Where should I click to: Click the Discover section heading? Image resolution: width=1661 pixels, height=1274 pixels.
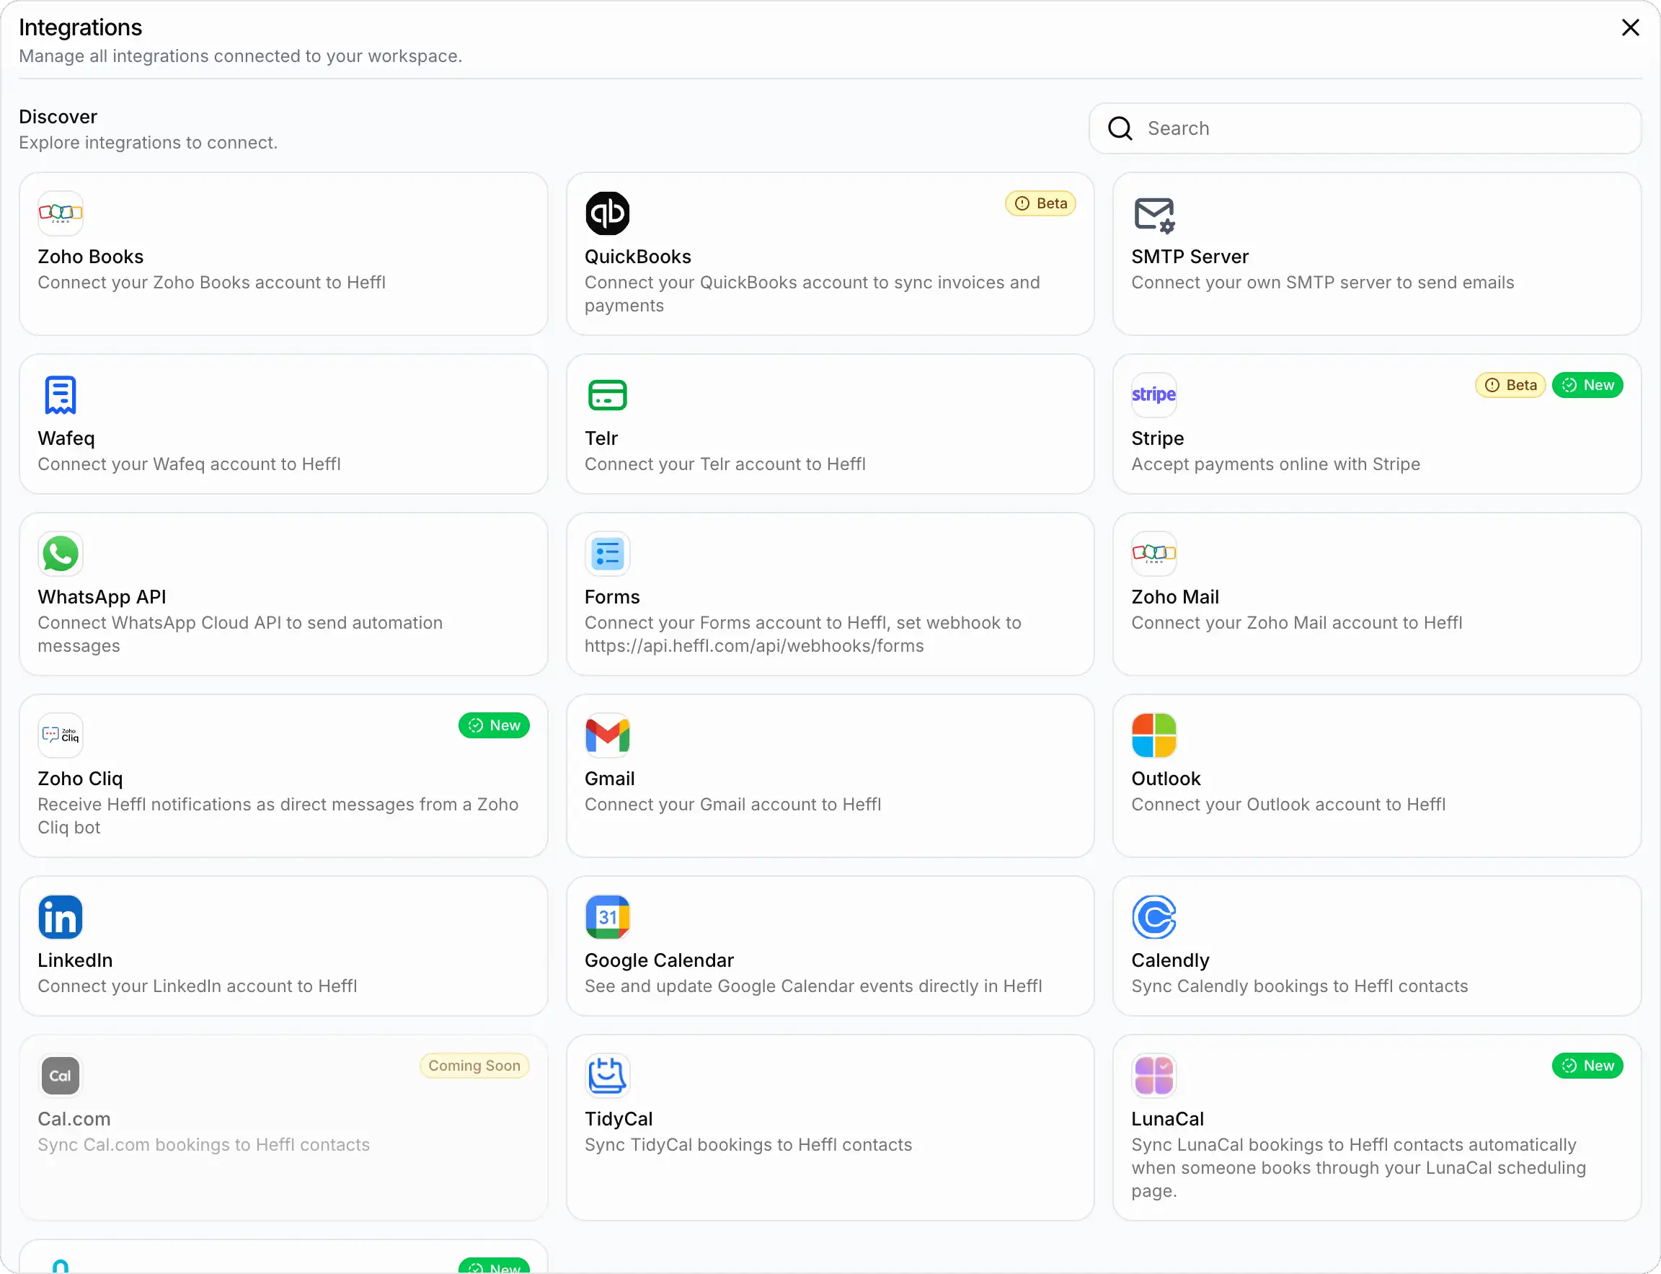click(58, 117)
